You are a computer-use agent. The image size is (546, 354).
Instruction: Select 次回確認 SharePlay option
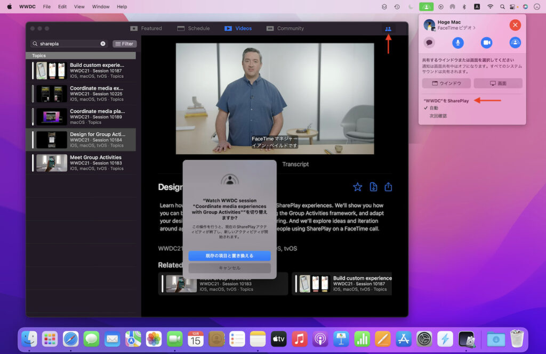pyautogui.click(x=438, y=116)
